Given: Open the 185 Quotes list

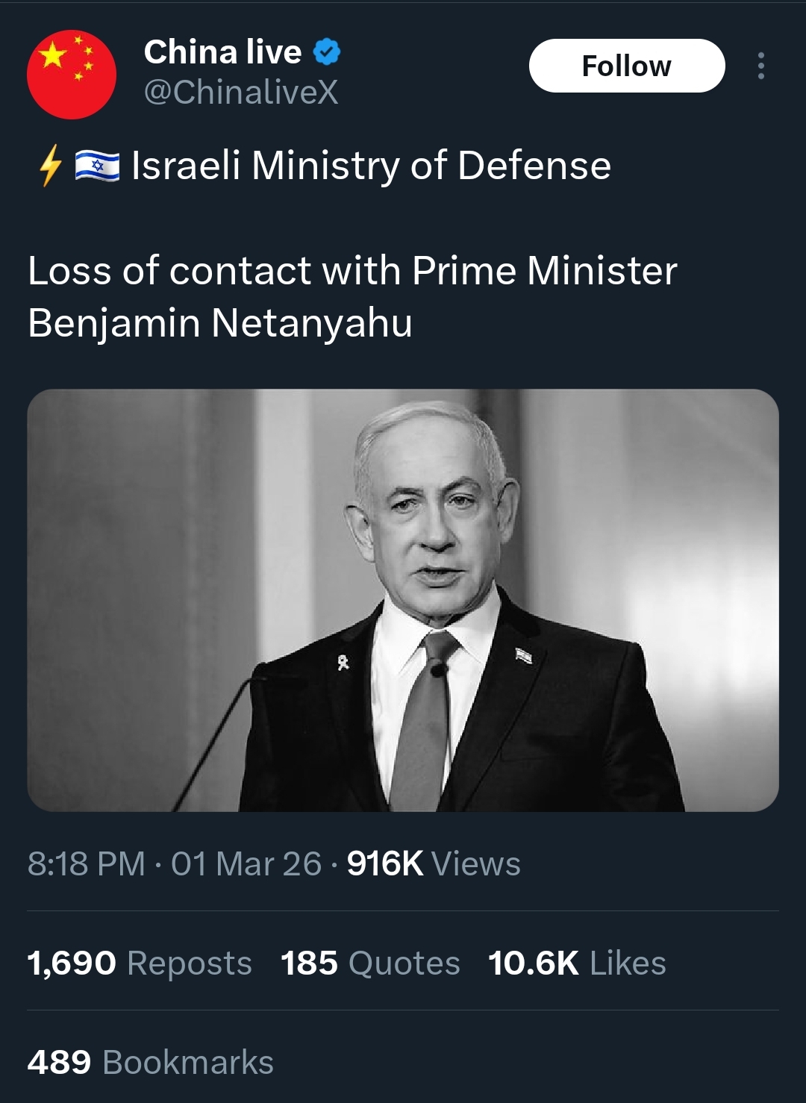Looking at the screenshot, I should (370, 963).
